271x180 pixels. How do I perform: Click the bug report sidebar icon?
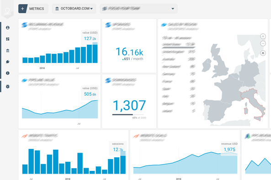[8, 87]
